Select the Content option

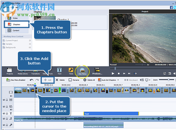pyautogui.click(x=17, y=30)
